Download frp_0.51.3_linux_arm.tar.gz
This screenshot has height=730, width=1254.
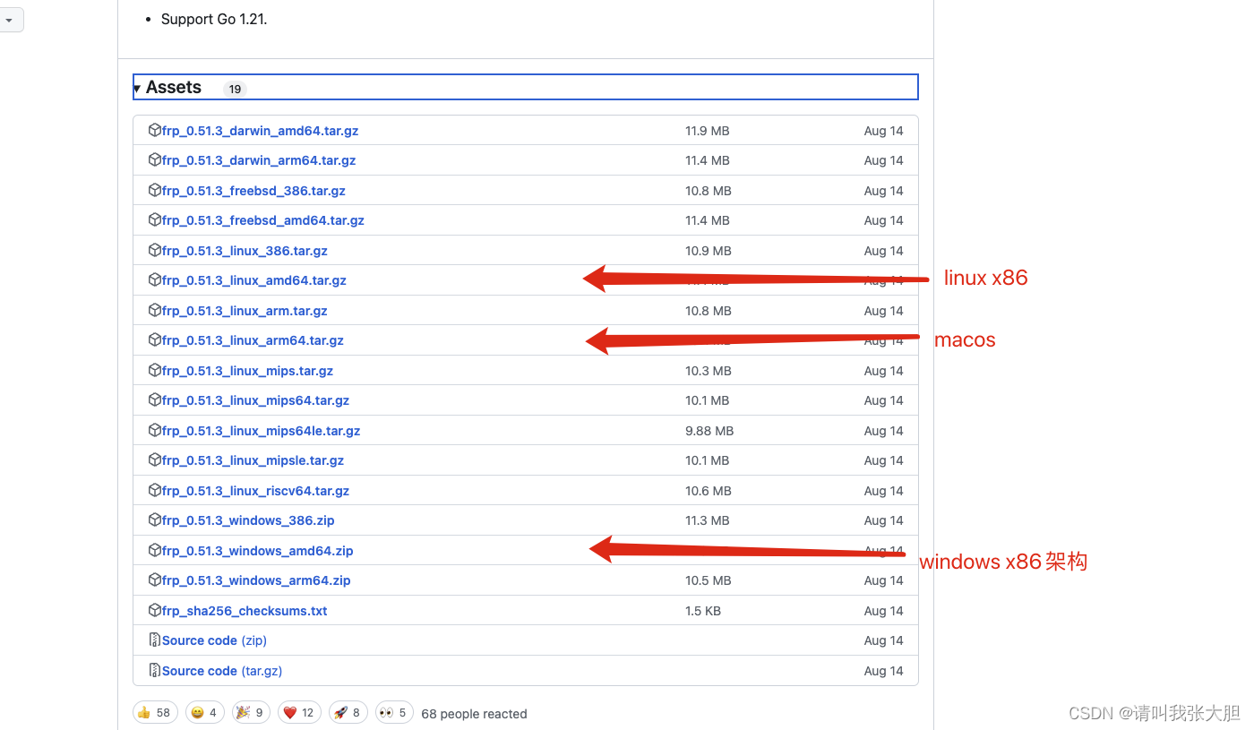[245, 311]
